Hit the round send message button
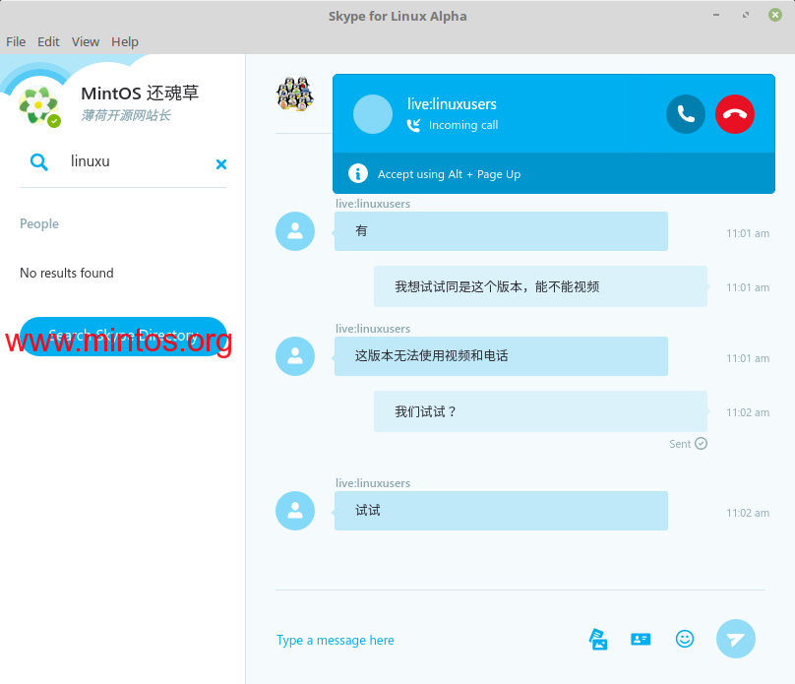This screenshot has width=795, height=684. click(x=736, y=639)
